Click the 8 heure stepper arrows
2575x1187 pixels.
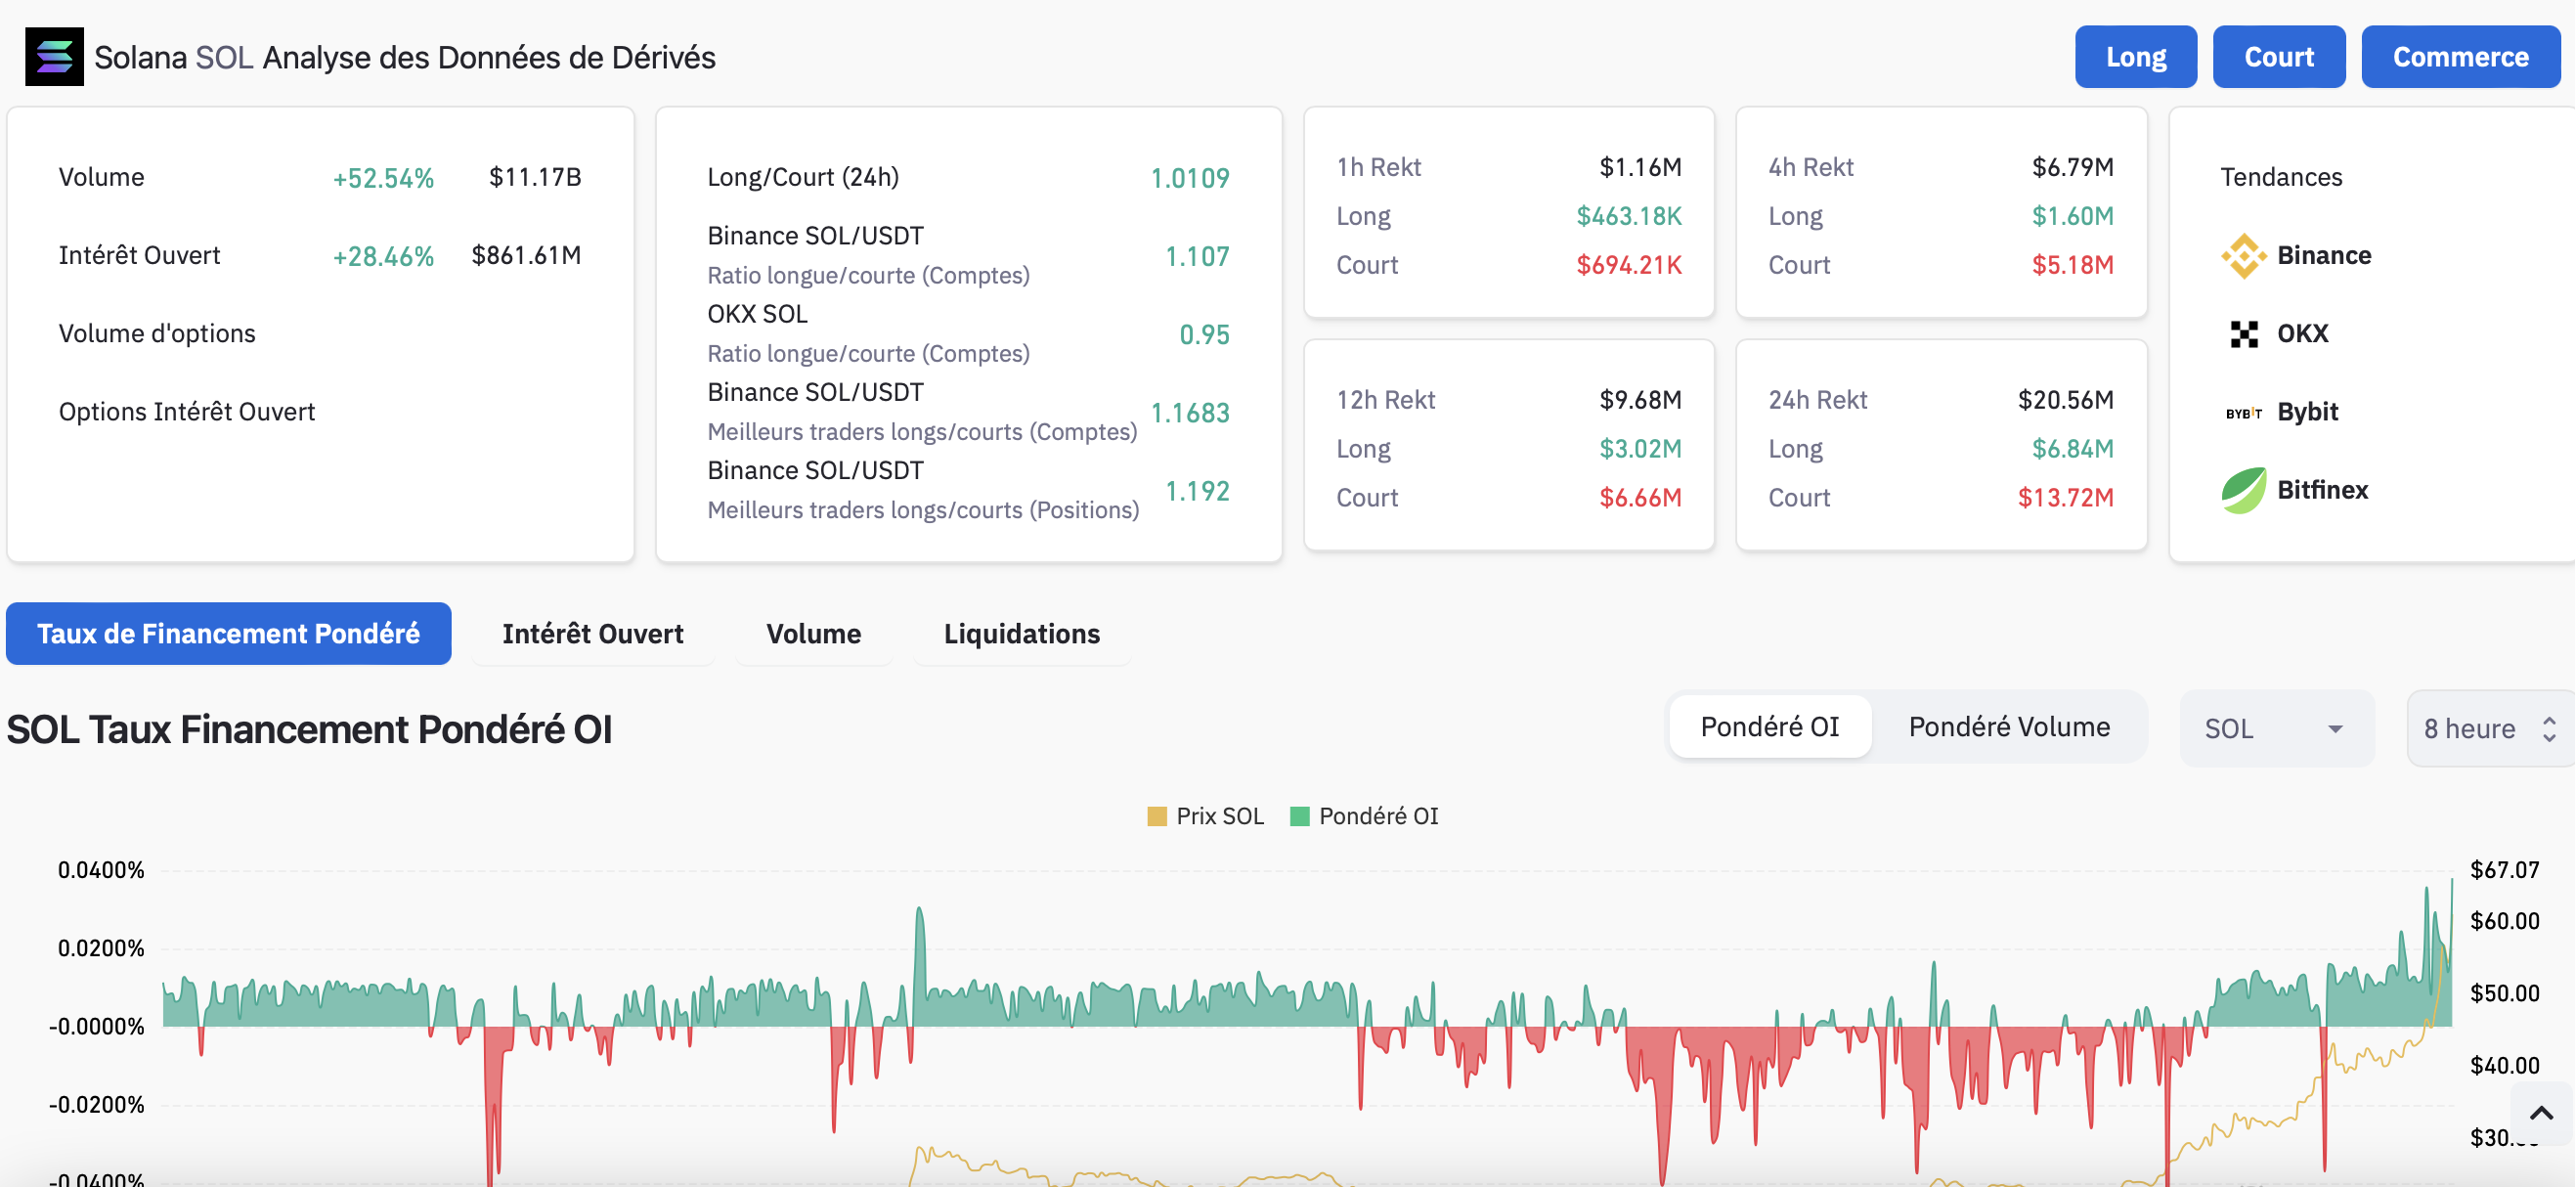point(2549,729)
